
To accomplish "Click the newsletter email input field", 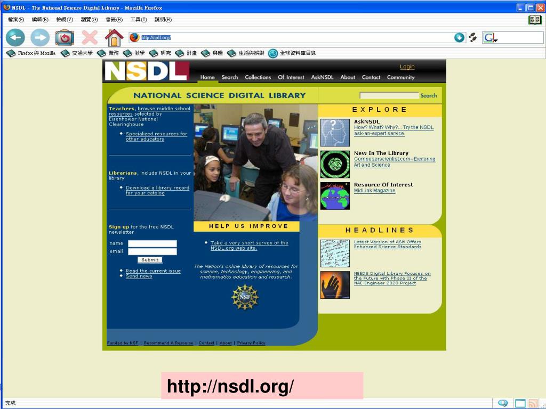I will pyautogui.click(x=152, y=251).
